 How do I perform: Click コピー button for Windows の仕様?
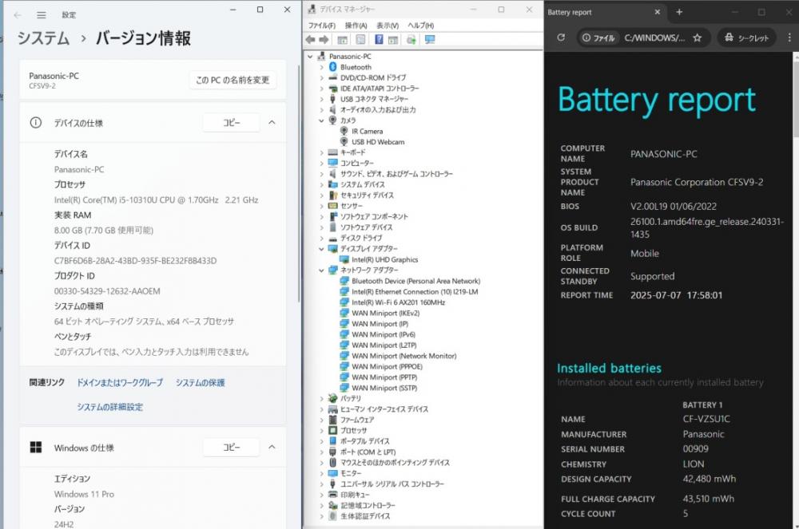(x=232, y=447)
